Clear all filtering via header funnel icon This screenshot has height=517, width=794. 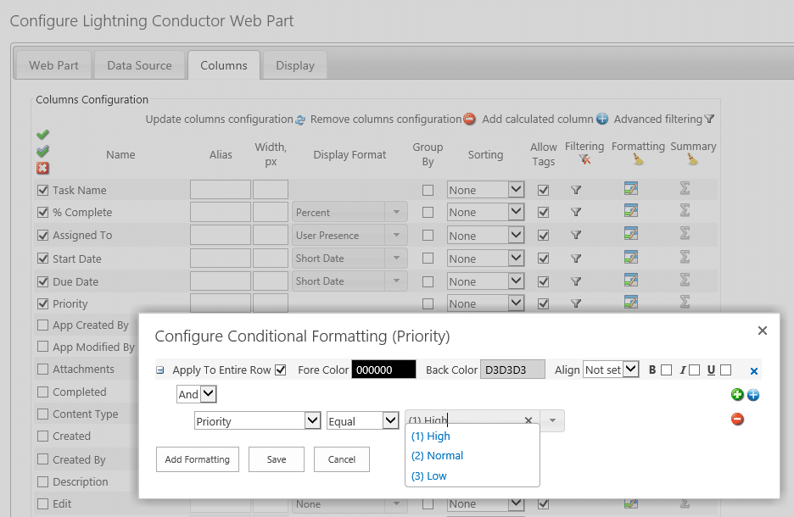coord(584,160)
